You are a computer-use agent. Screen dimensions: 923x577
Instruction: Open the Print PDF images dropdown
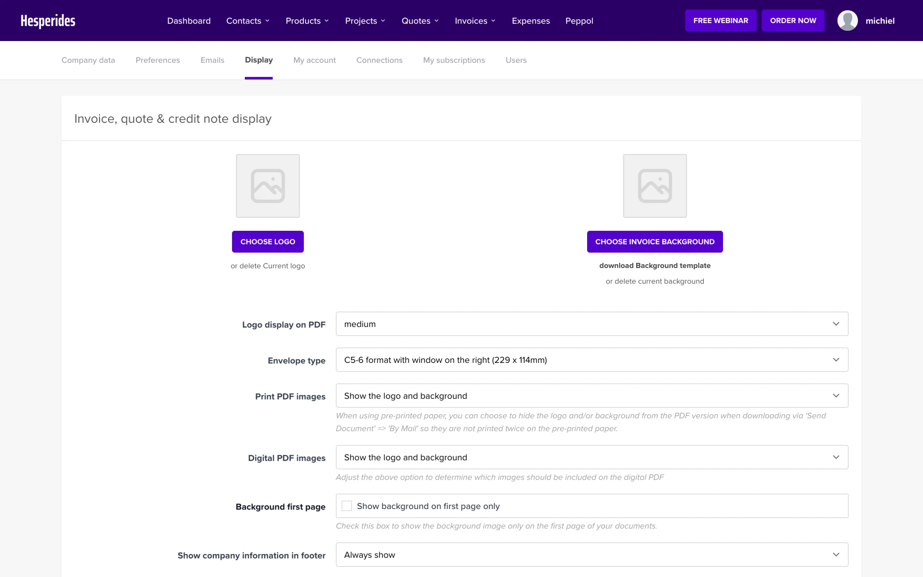point(592,396)
